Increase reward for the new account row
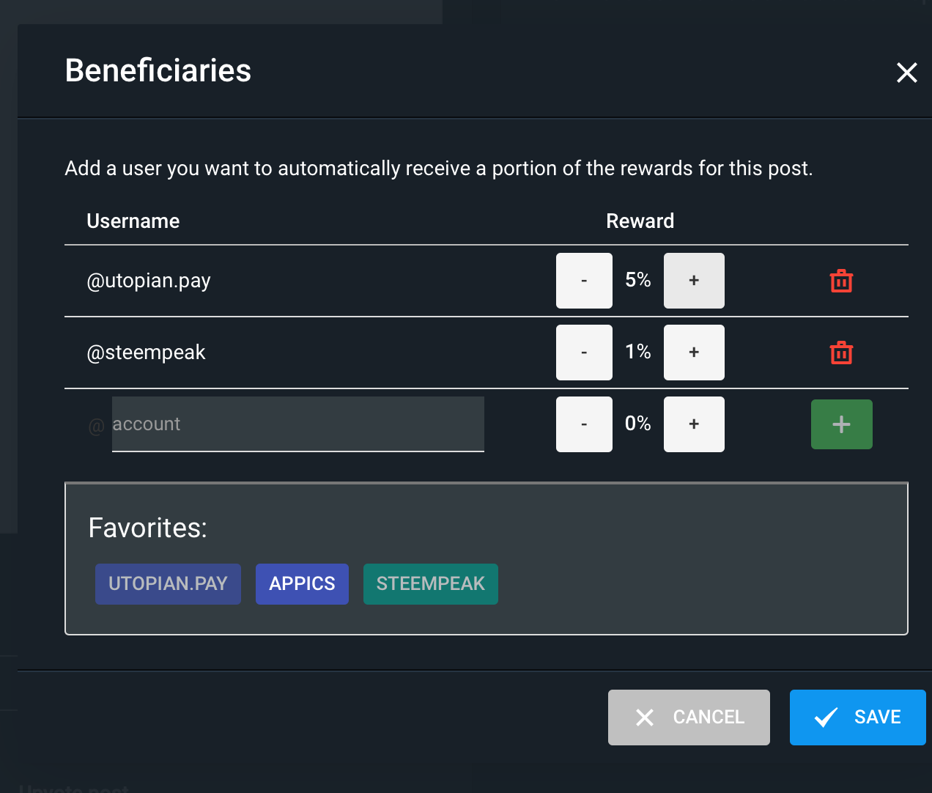 point(694,424)
